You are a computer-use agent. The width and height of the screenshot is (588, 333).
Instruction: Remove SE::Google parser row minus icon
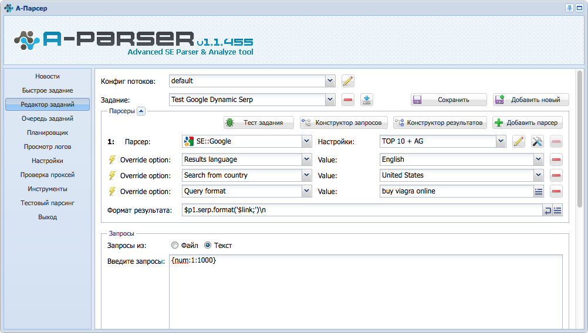pos(556,142)
